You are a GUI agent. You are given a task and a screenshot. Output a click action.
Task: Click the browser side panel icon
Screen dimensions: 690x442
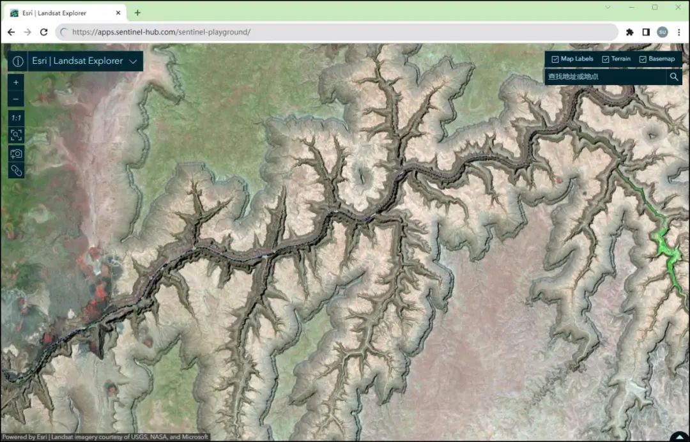pos(646,31)
